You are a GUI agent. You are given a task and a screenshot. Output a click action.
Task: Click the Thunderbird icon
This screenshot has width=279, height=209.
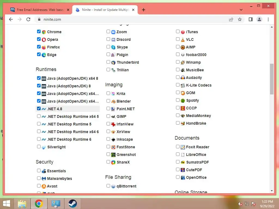pos(113,63)
